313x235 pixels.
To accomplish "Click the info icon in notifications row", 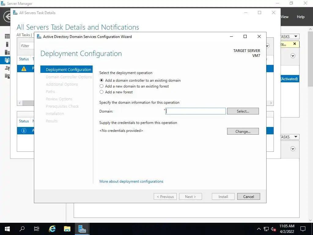I will point(24,131).
